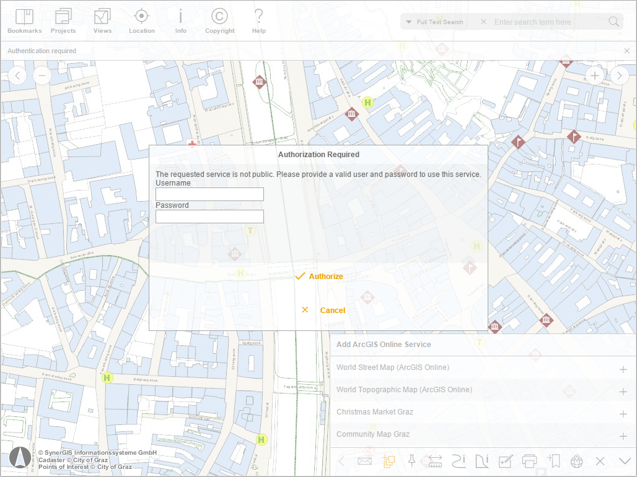The height and width of the screenshot is (477, 637).
Task: Select the pin marker tool
Action: tap(413, 461)
